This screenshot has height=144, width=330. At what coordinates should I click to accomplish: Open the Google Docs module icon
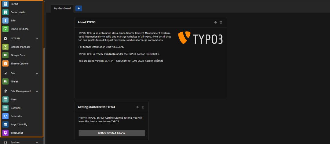5,55
